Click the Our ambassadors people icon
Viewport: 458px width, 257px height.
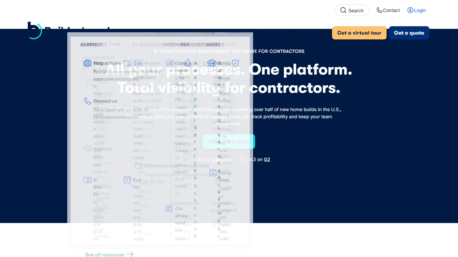click(x=169, y=208)
